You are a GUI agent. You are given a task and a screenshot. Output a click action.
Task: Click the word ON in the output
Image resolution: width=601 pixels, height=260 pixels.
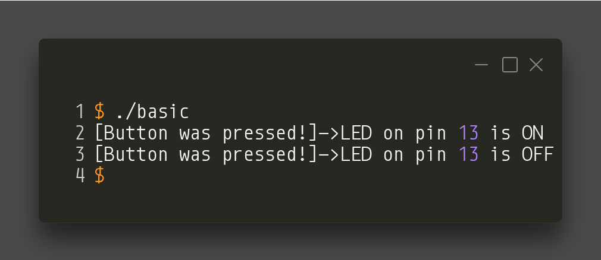tap(533, 133)
